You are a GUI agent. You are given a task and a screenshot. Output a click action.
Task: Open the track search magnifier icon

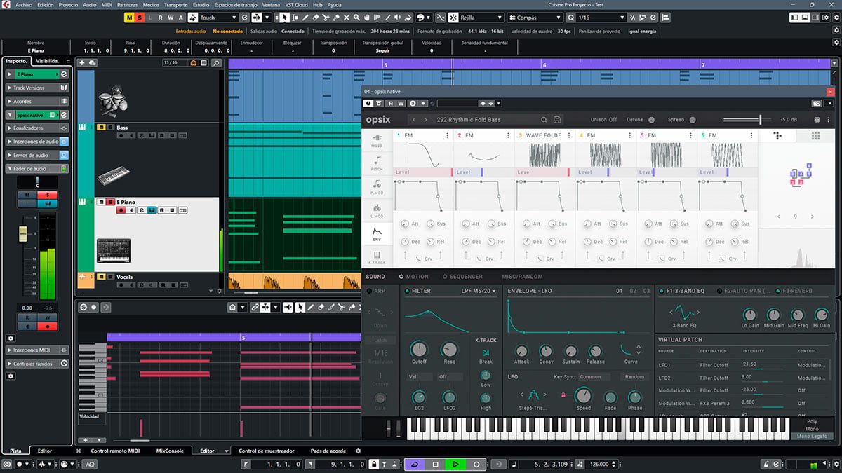(215, 63)
